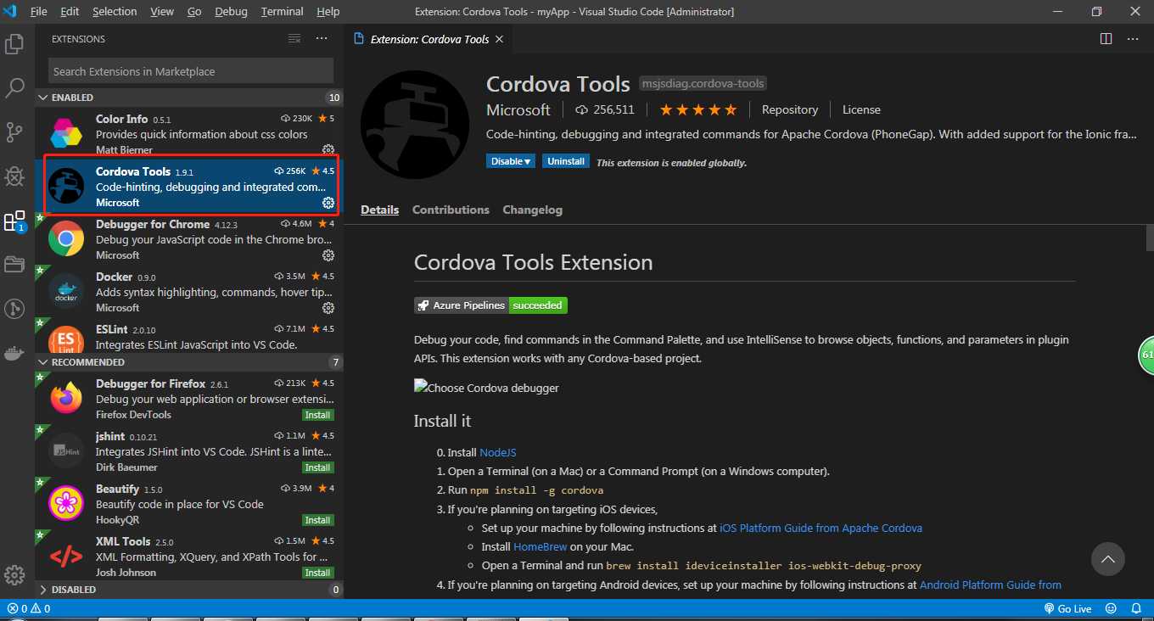
Task: Open the Explorer view in activity bar
Action: (14, 44)
